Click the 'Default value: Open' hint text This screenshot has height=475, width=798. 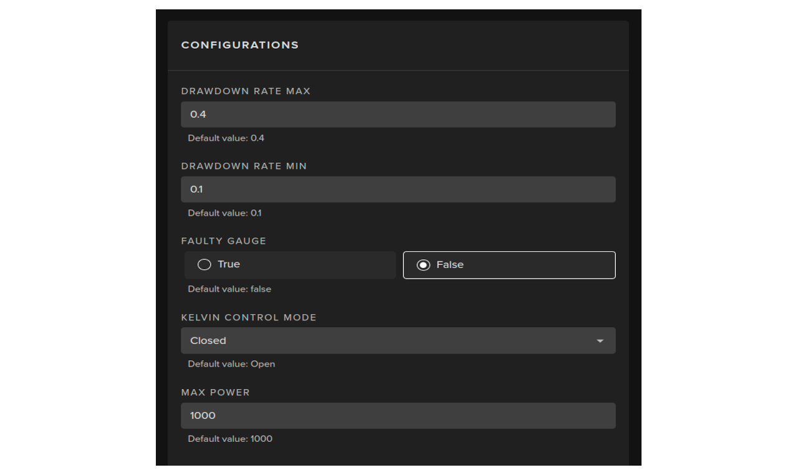(x=231, y=364)
